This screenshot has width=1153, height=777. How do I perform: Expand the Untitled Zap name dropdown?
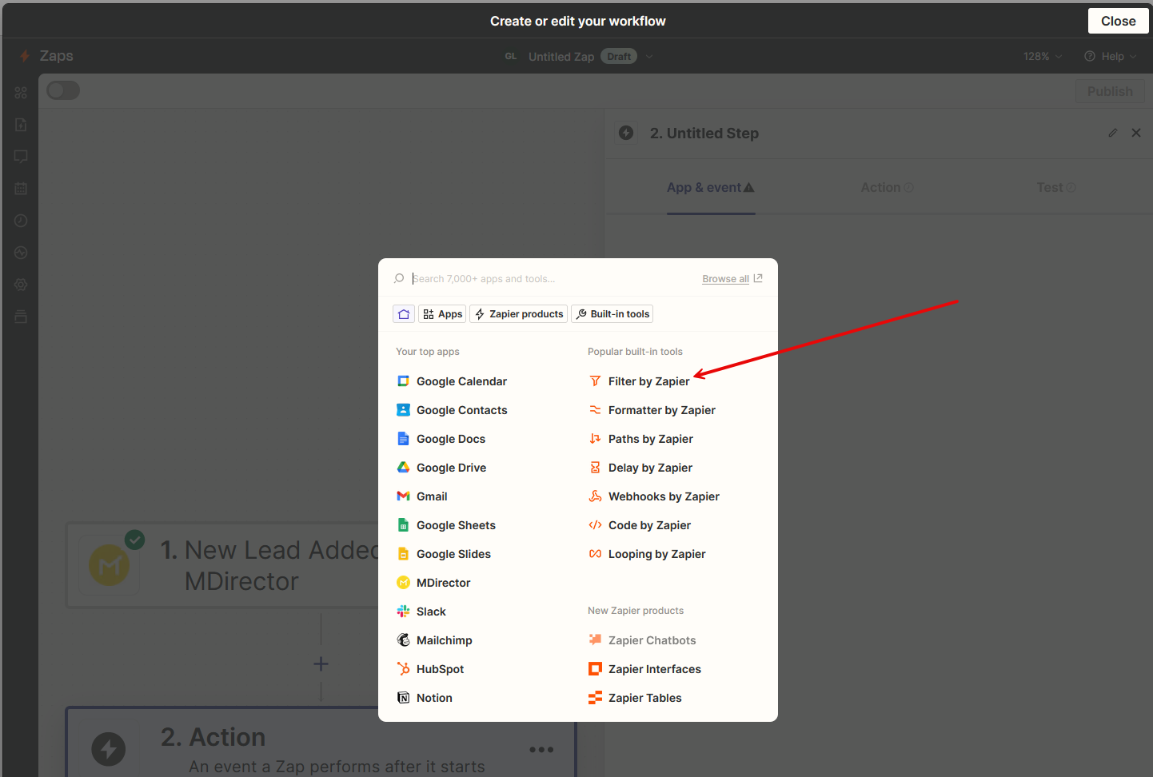click(x=649, y=57)
